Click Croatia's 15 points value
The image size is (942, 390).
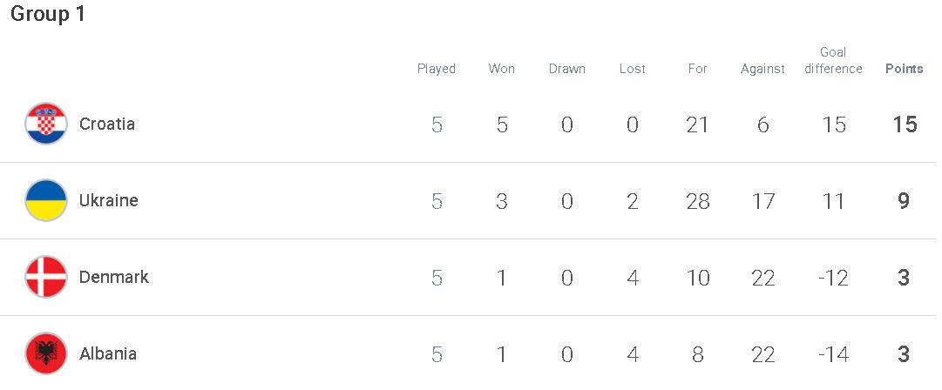(905, 124)
